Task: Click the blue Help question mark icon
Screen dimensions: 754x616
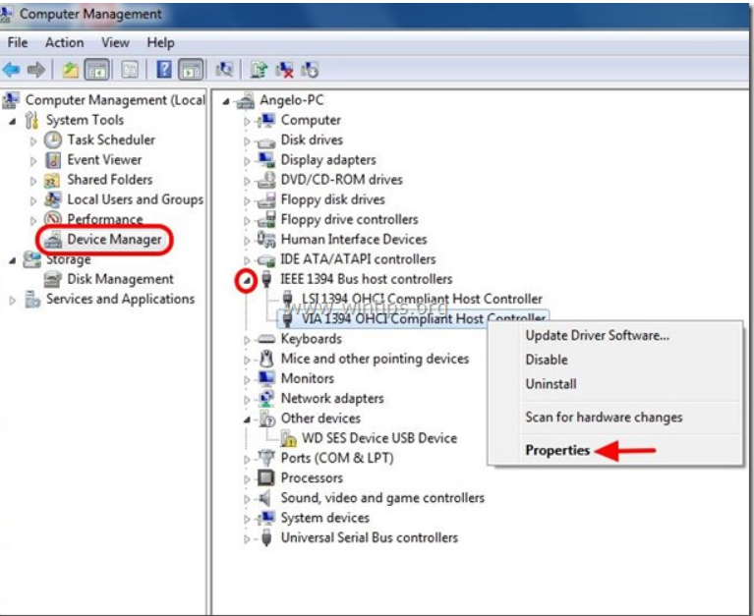Action: (164, 70)
